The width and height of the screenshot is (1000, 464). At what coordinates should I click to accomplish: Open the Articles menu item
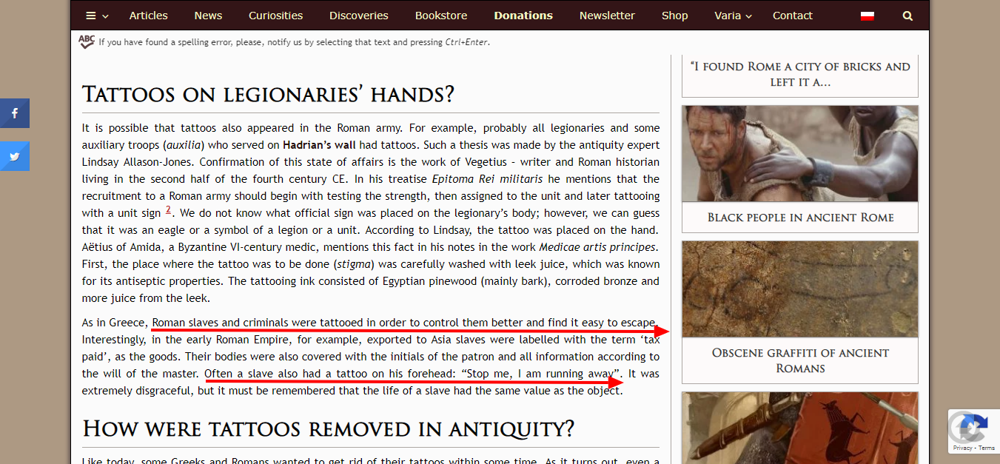point(149,16)
